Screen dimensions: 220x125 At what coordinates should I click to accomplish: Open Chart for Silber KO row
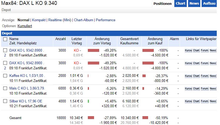tap(196, 101)
